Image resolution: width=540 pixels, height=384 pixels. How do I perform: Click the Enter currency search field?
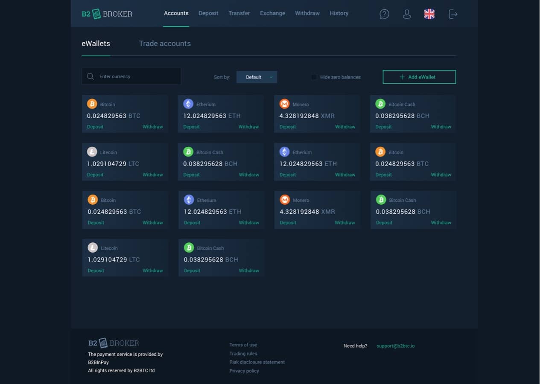point(137,76)
